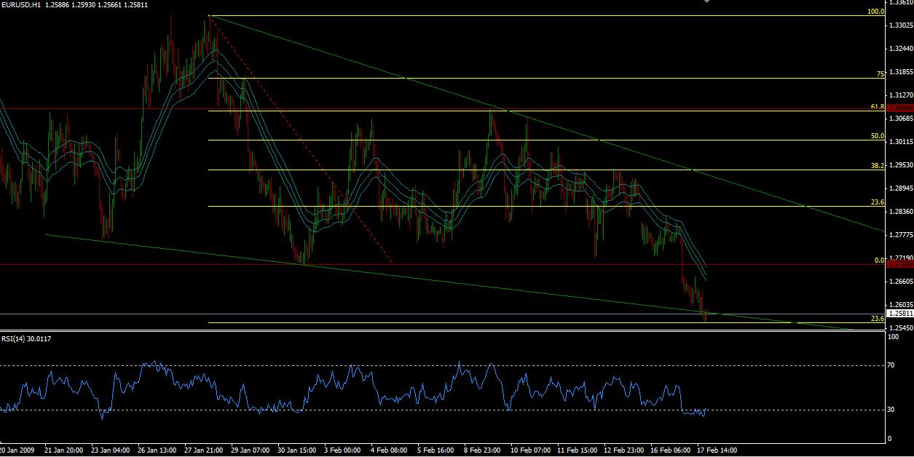Viewport: 914px width, 457px height.
Task: Click the red 1.27046 price tag
Action: coord(899,265)
